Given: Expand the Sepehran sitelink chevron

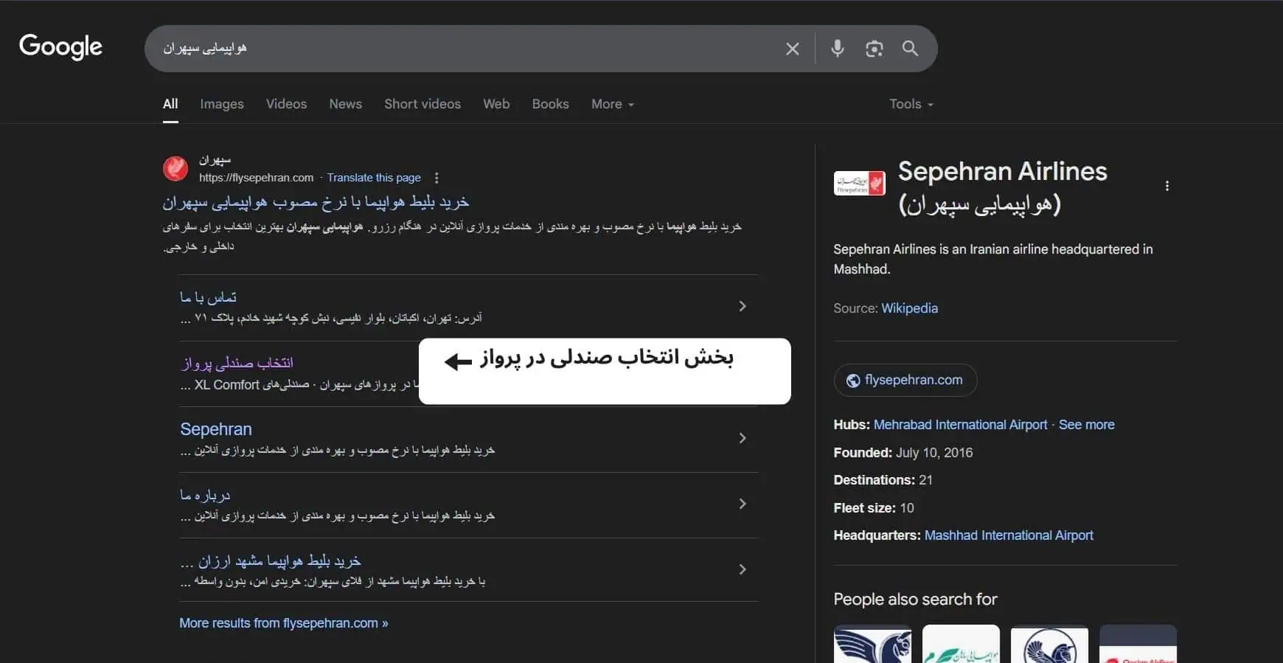Looking at the screenshot, I should click(742, 438).
